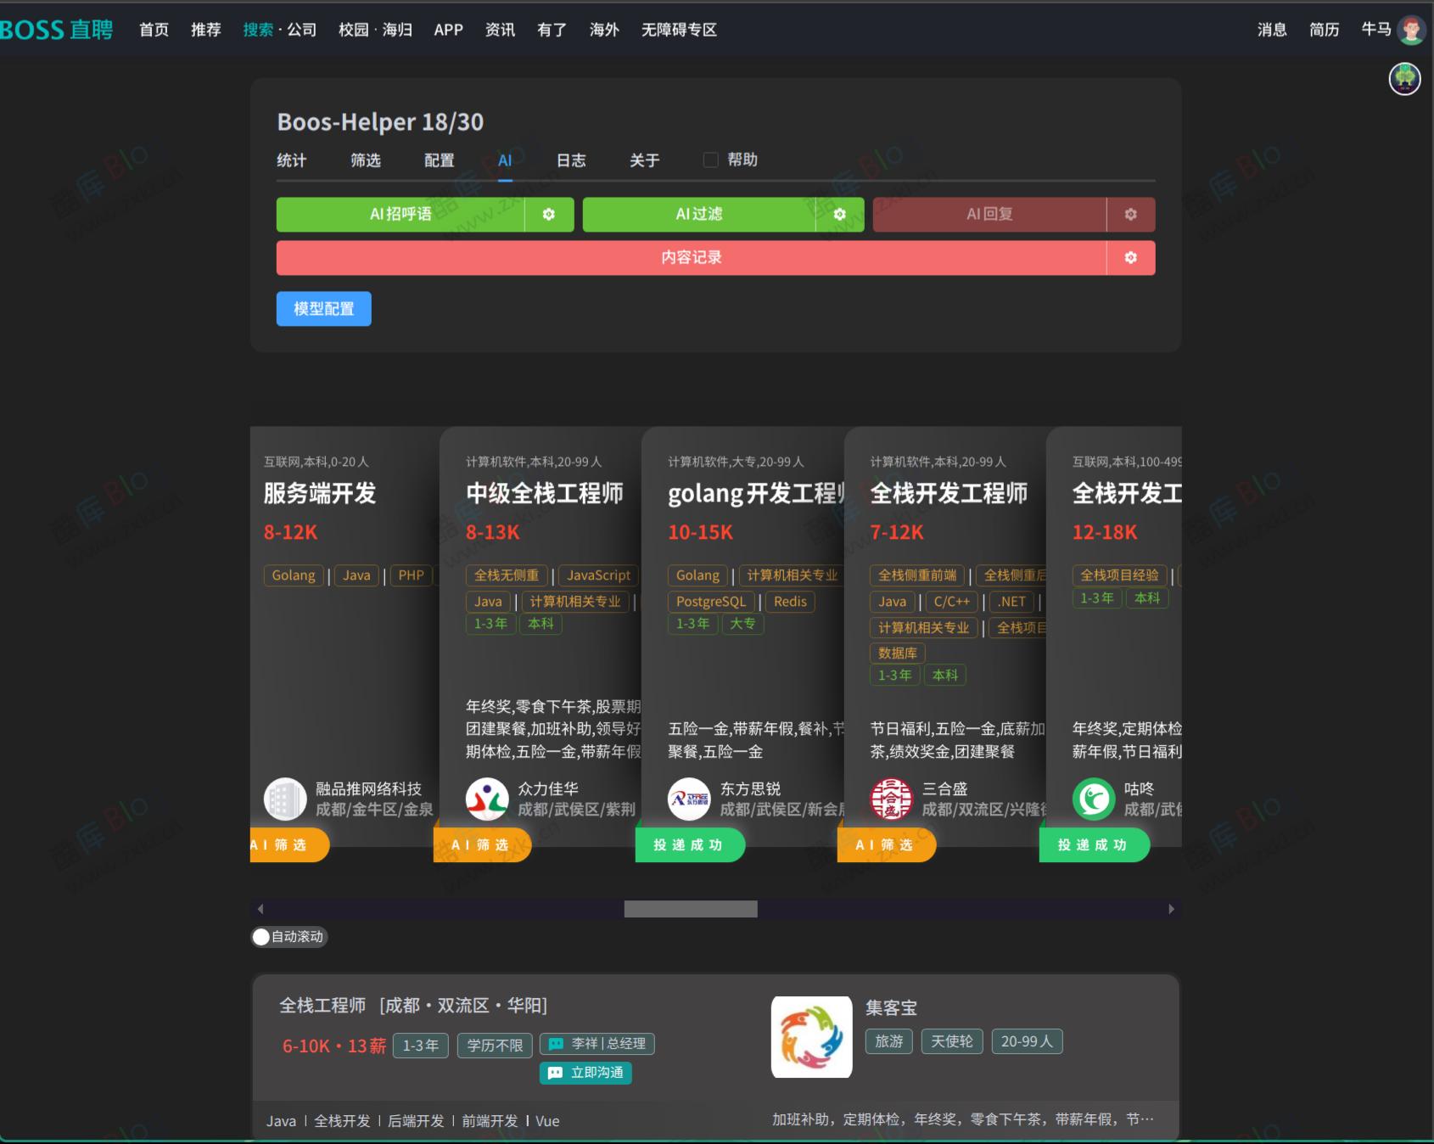Click the 咕咚 company logo on its card
1434x1144 pixels.
point(1095,799)
